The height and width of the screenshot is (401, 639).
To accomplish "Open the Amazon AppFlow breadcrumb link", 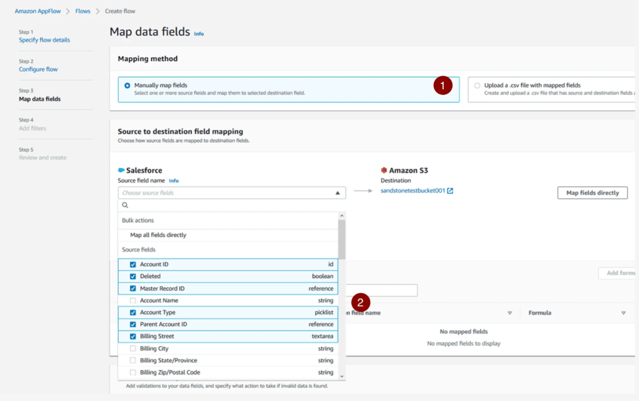I will [x=37, y=11].
